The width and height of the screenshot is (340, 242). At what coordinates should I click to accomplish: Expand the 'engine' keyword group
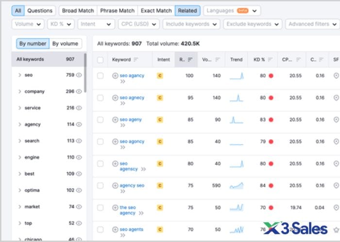(x=20, y=157)
